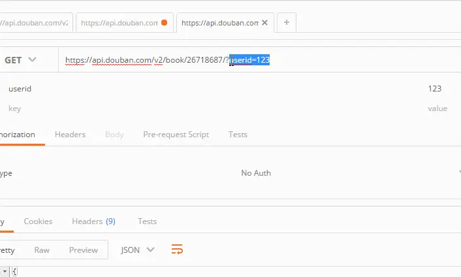Click inside the request URL field

[259, 60]
